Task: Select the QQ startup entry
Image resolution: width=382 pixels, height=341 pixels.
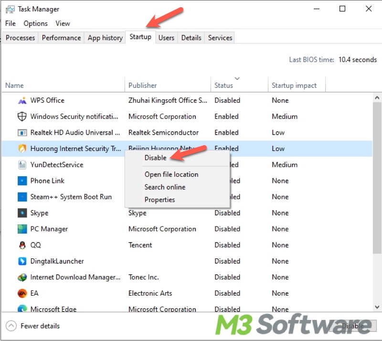Action: point(35,245)
